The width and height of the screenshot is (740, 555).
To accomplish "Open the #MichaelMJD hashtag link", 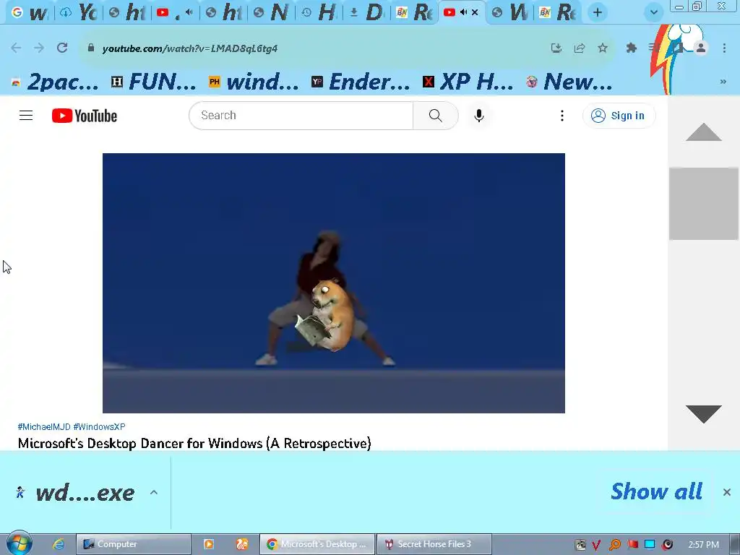I will click(x=44, y=426).
